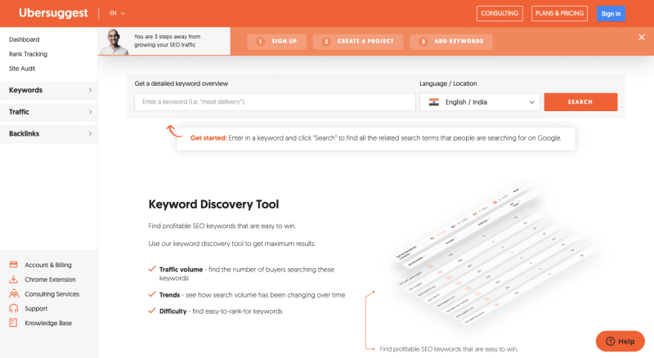
Task: Click the Neil Patel avatar photo
Action: click(x=114, y=42)
